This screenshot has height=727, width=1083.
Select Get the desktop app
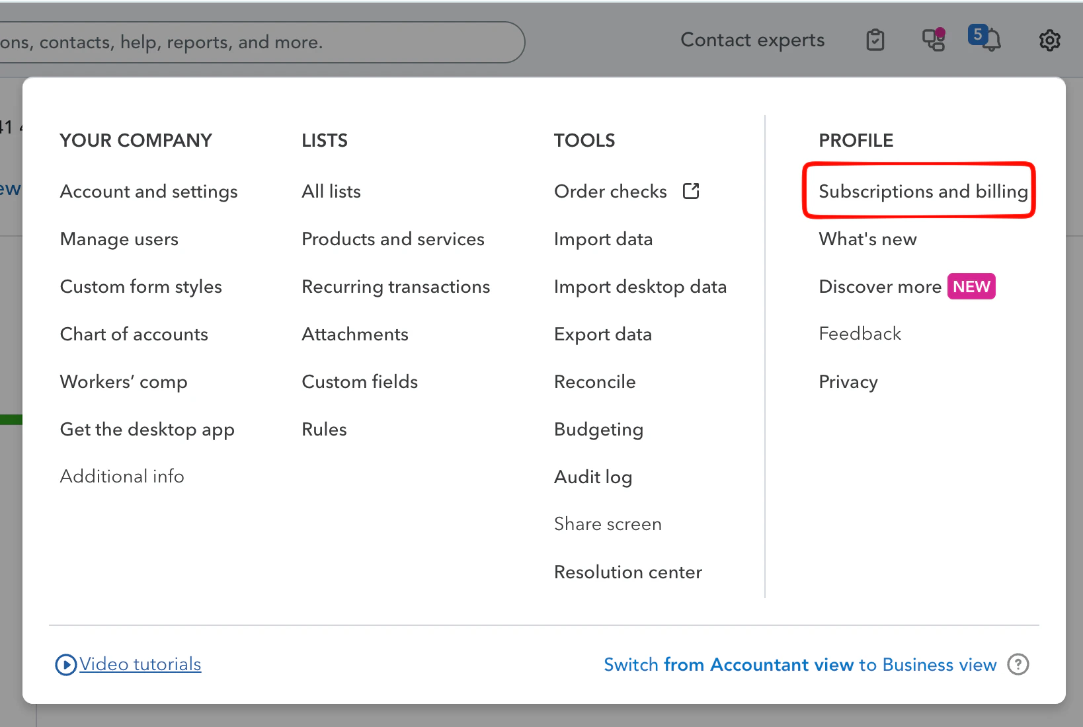tap(147, 430)
